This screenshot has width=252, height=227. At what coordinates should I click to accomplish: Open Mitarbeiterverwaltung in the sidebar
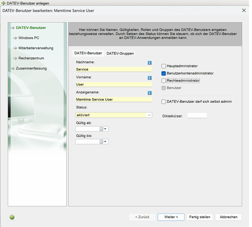(36, 48)
